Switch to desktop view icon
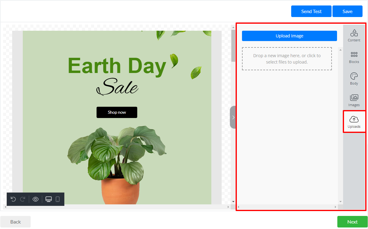 pyautogui.click(x=49, y=199)
